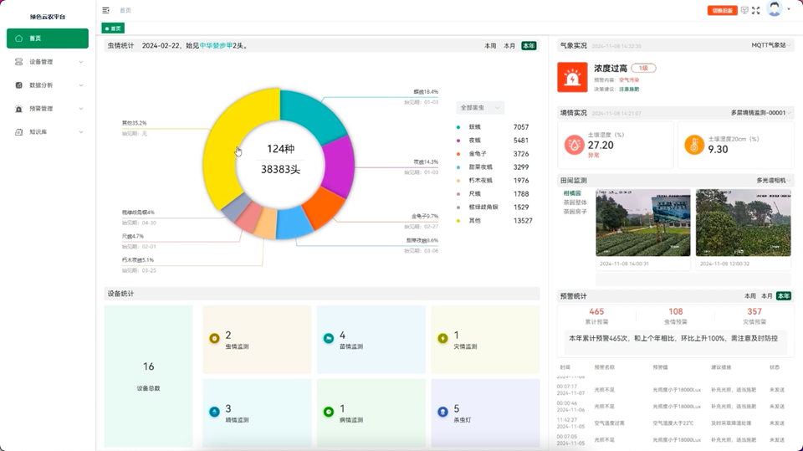Screen dimensions: 803x451
Task: Click the fullscreen expand icon in header
Action: [x=755, y=11]
